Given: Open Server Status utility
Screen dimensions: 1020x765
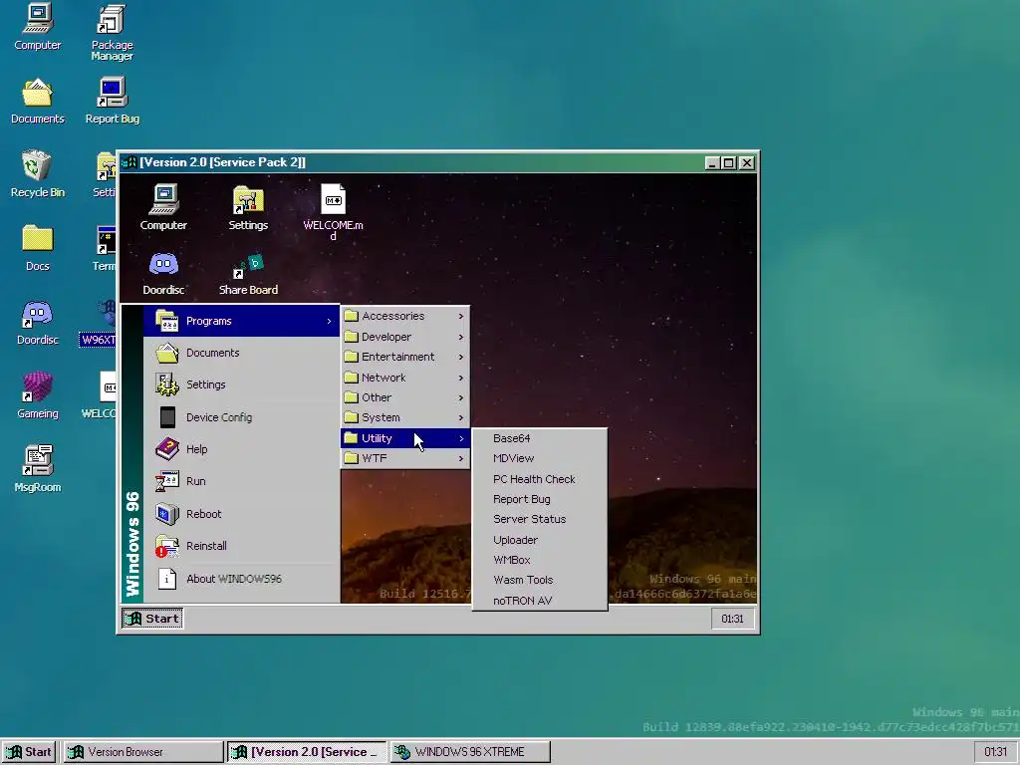Looking at the screenshot, I should pyautogui.click(x=540, y=519).
